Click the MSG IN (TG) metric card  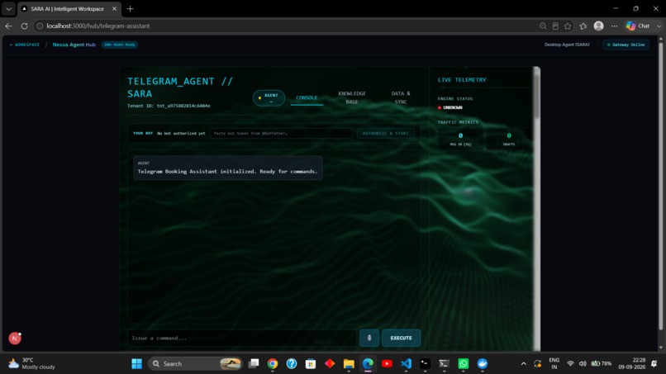[x=460, y=140]
